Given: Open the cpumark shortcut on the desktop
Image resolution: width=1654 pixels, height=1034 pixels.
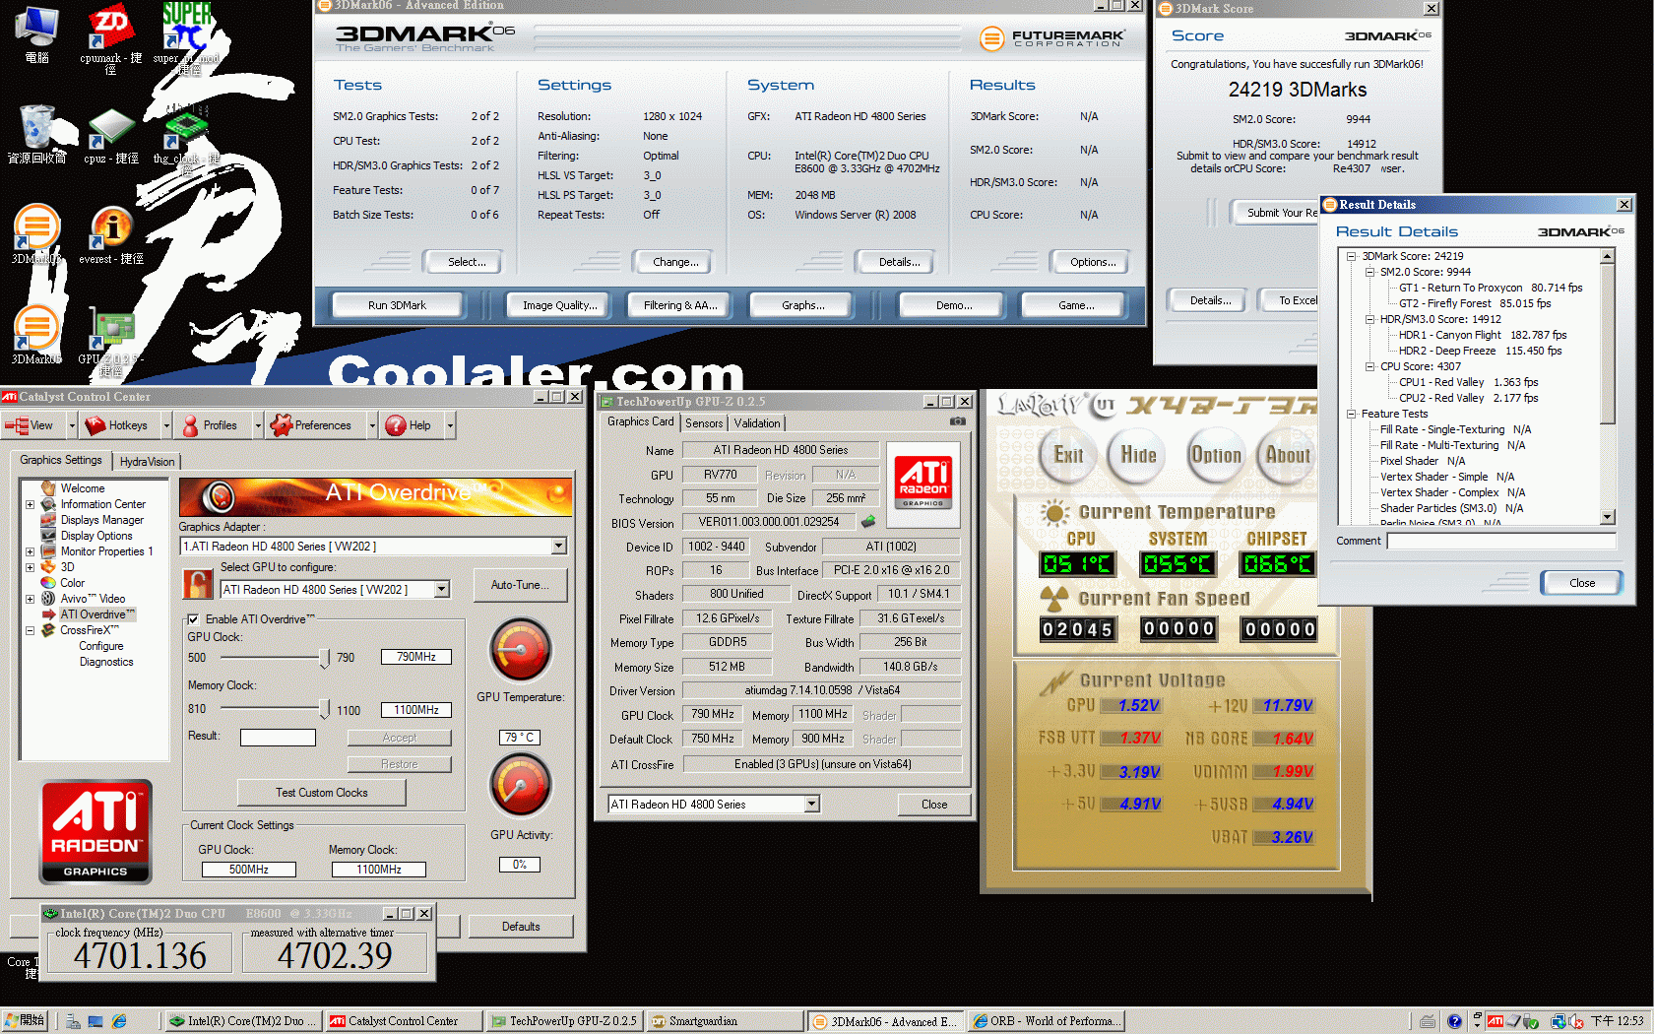Looking at the screenshot, I should click(x=110, y=37).
